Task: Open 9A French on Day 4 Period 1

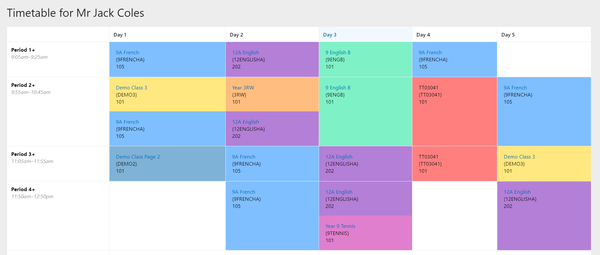Action: point(430,52)
